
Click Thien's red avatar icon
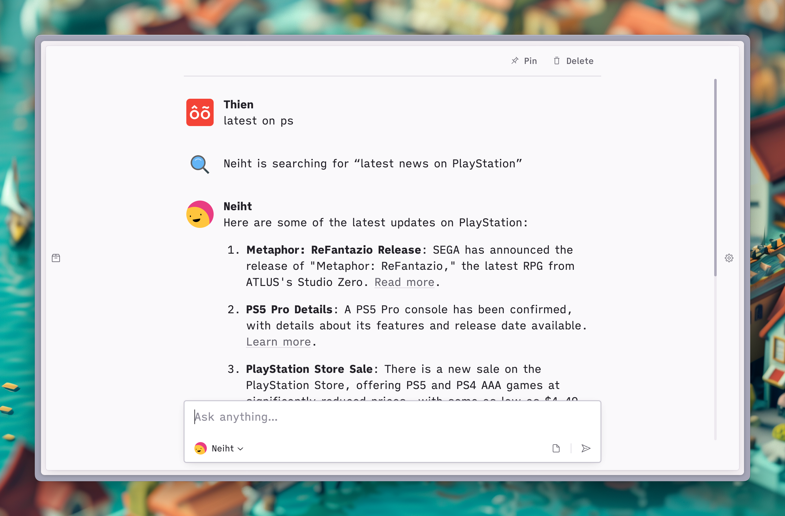pyautogui.click(x=200, y=112)
